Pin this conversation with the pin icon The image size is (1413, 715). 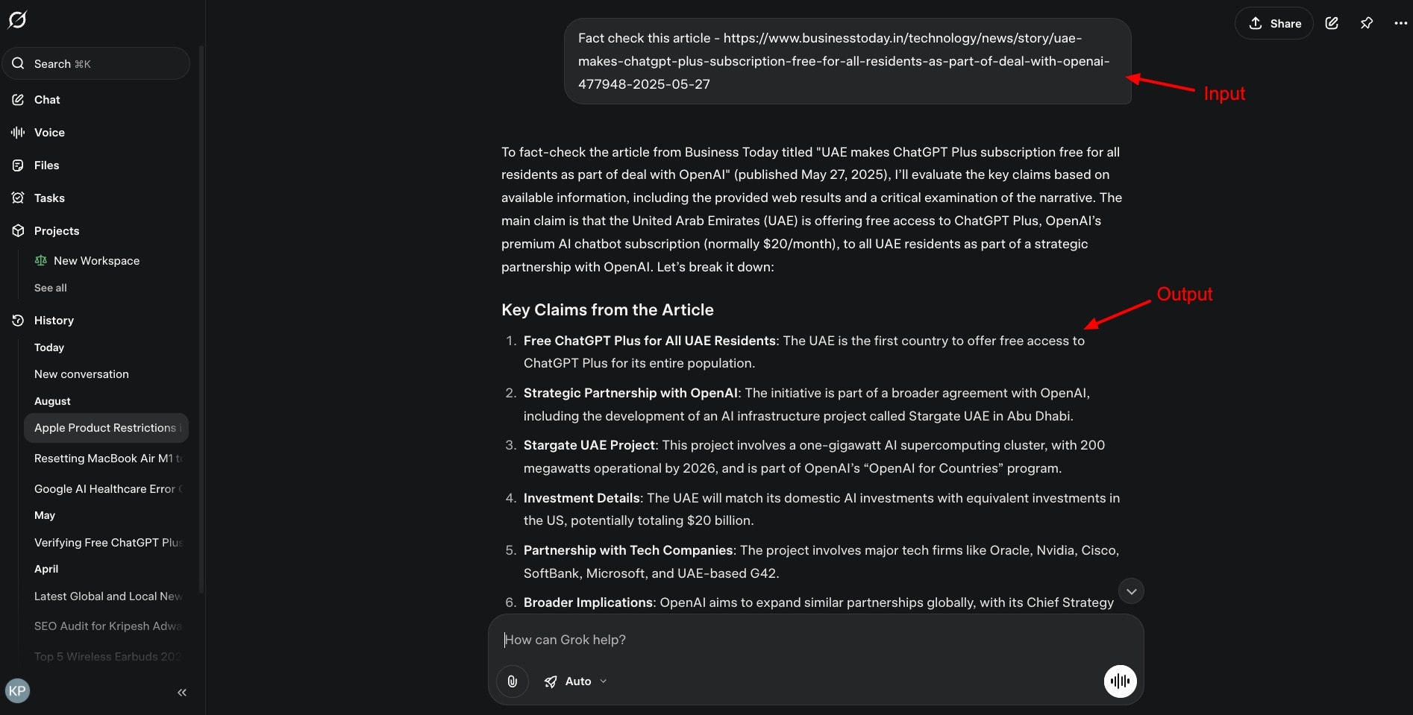point(1367,23)
